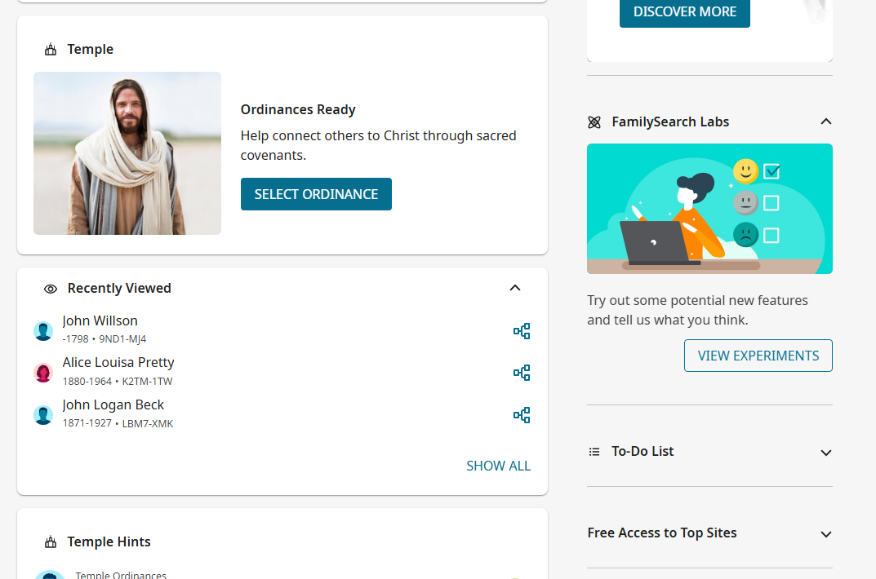The height and width of the screenshot is (579, 876).
Task: Click the FamilySearch Labs atom icon
Action: coord(594,122)
